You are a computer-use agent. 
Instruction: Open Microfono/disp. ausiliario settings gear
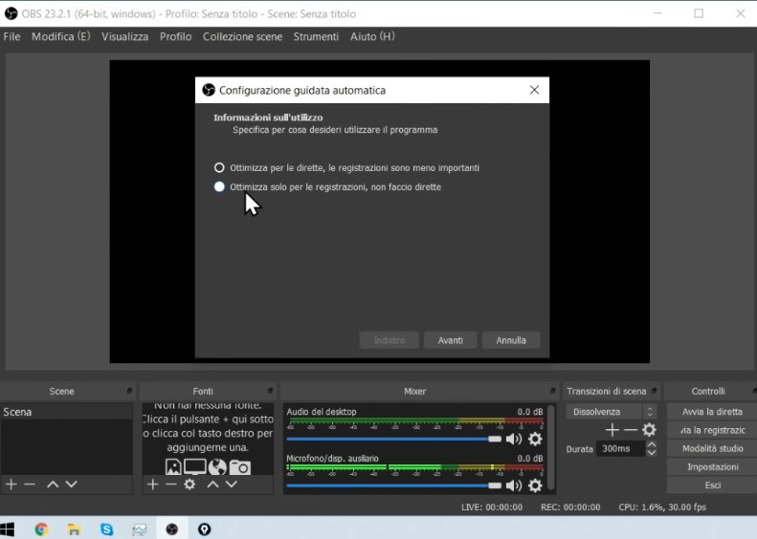(535, 485)
